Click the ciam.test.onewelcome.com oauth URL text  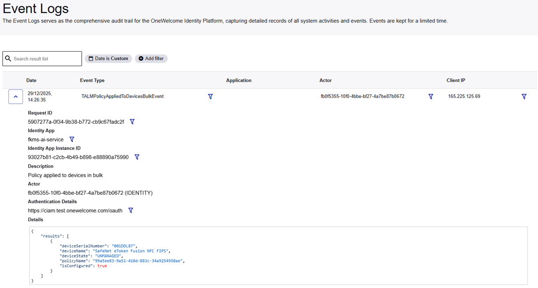click(x=75, y=211)
